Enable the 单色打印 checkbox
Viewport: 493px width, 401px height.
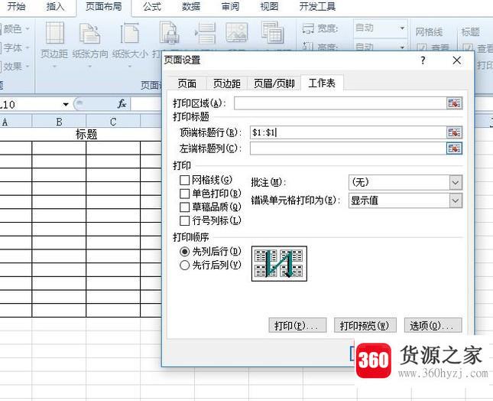click(x=184, y=194)
